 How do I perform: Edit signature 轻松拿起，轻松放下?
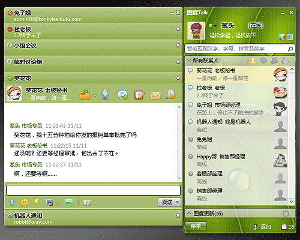coord(233,35)
